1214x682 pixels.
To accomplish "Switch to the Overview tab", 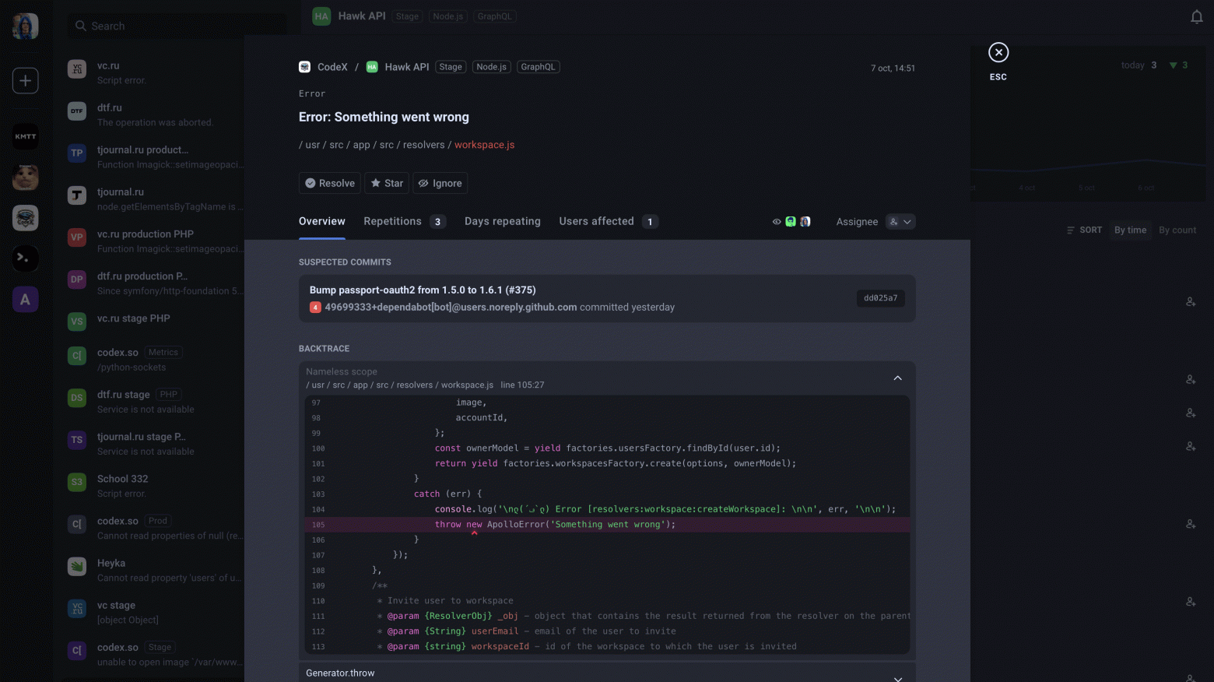I will point(322,222).
